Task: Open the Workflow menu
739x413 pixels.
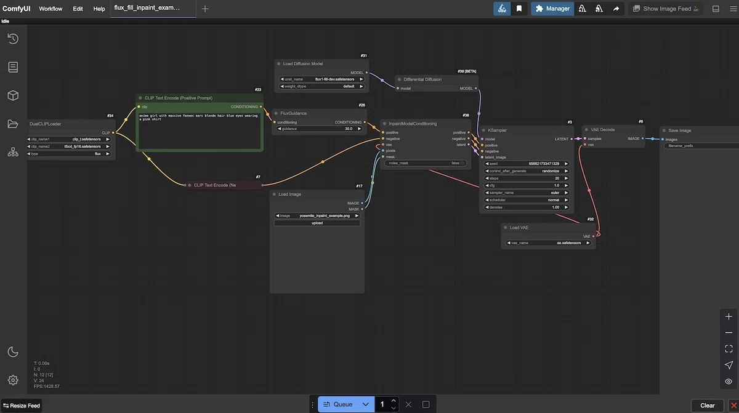Action: (50, 9)
